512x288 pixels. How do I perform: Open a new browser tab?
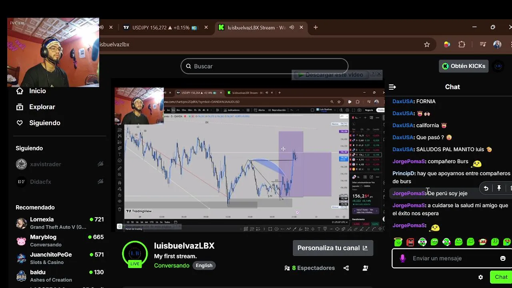[316, 27]
